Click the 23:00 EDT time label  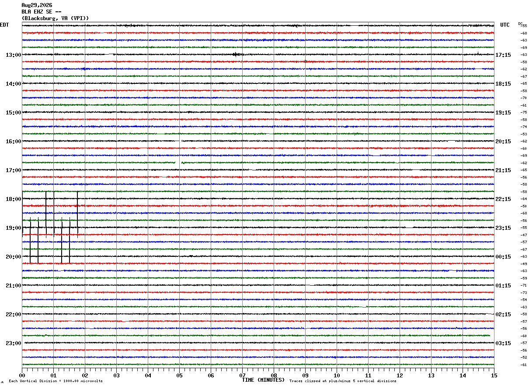click(13, 343)
